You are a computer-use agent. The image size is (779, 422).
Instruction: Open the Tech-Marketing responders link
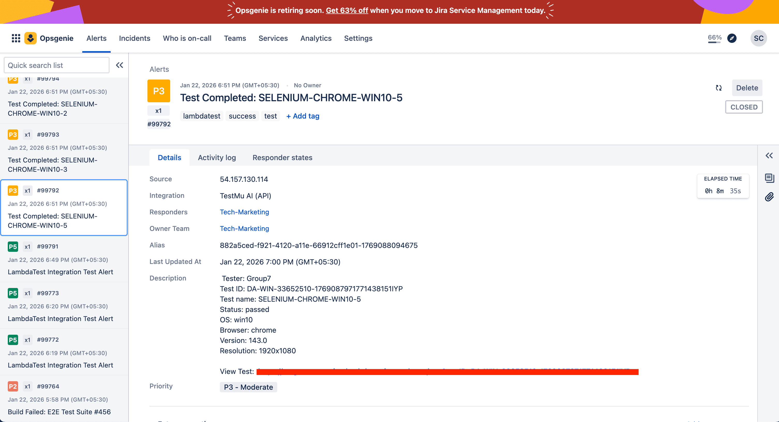click(x=244, y=212)
